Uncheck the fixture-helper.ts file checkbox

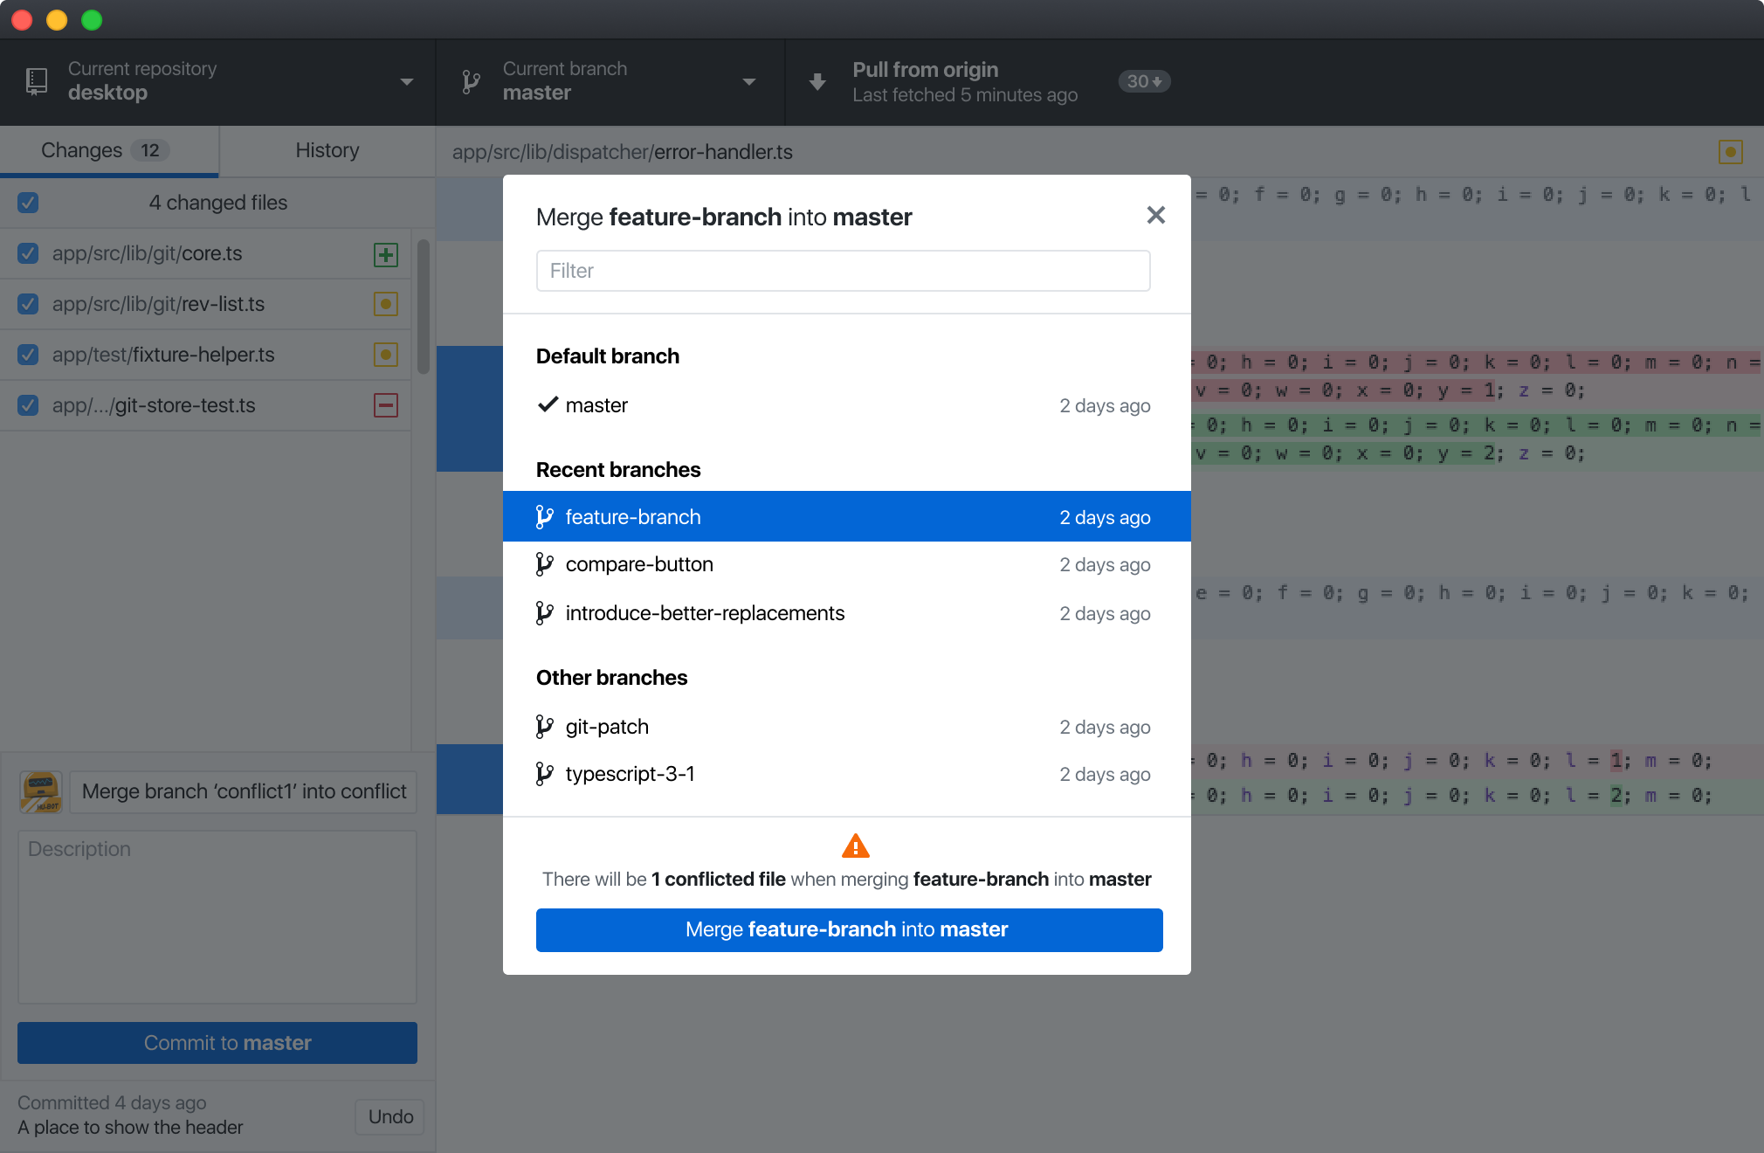[27, 354]
